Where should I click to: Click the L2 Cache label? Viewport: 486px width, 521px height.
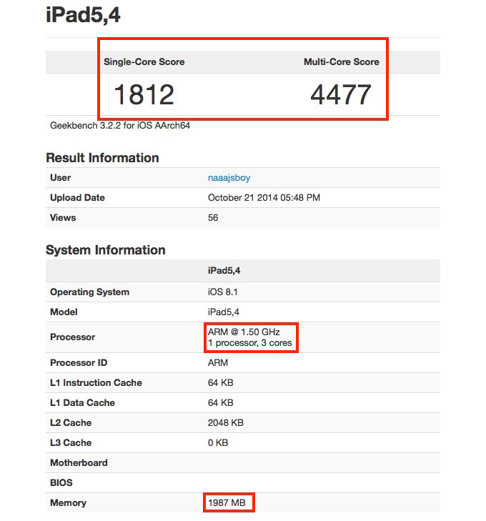pyautogui.click(x=71, y=422)
